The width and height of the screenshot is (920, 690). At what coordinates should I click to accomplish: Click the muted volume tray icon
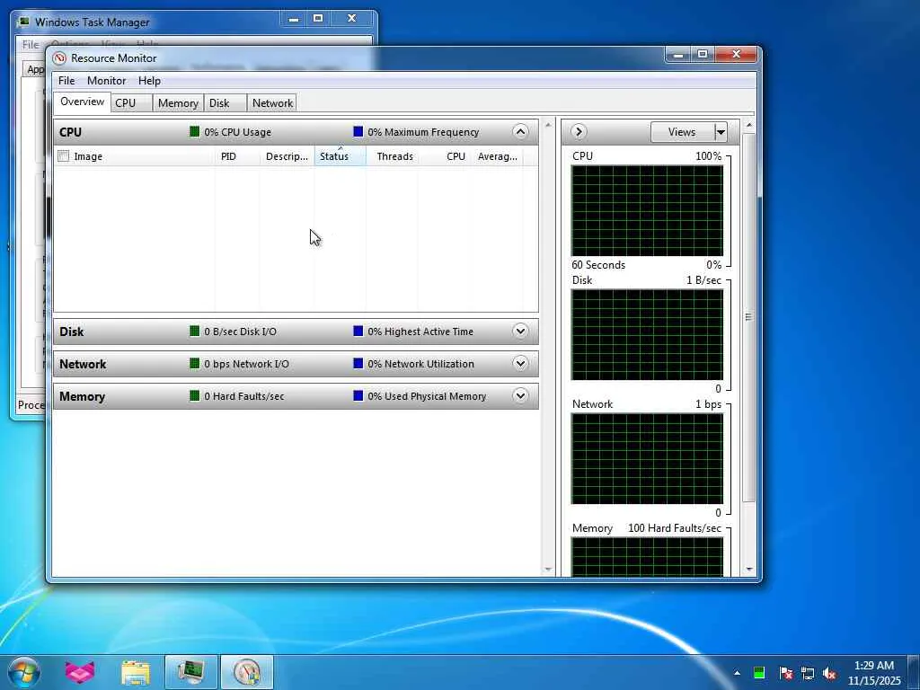tap(829, 673)
